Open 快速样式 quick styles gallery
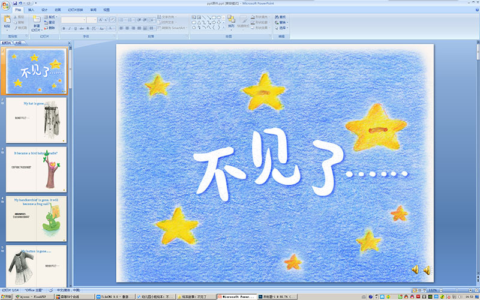This screenshot has height=300, width=480. point(244,22)
